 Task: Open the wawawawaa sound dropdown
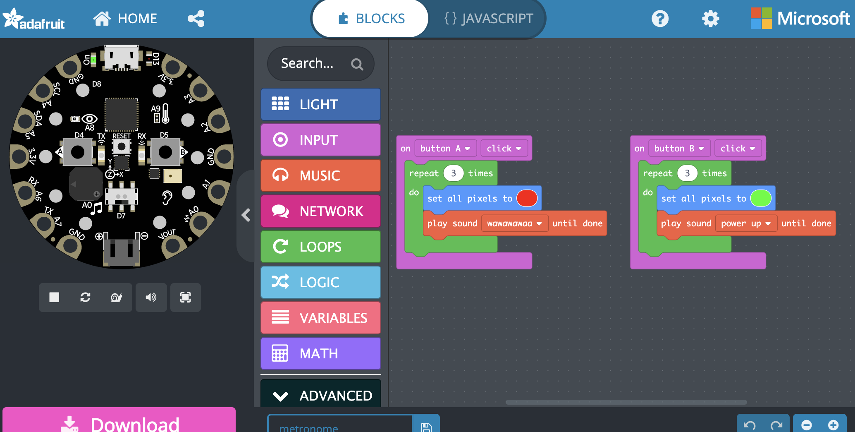pyautogui.click(x=514, y=223)
